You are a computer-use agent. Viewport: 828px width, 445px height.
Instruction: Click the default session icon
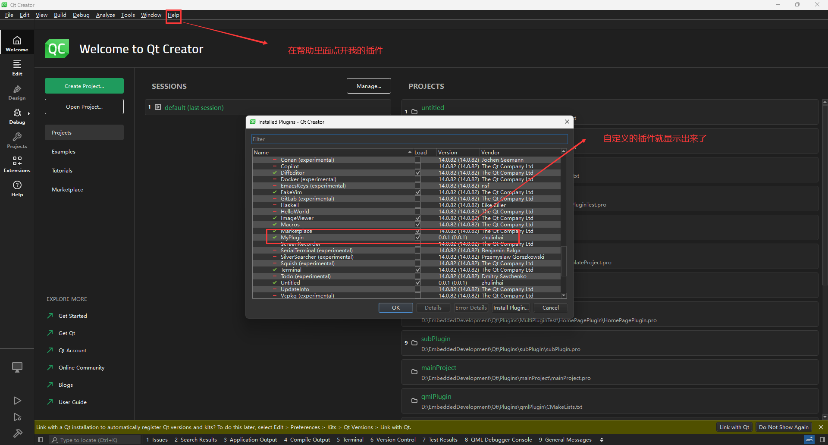pos(158,107)
